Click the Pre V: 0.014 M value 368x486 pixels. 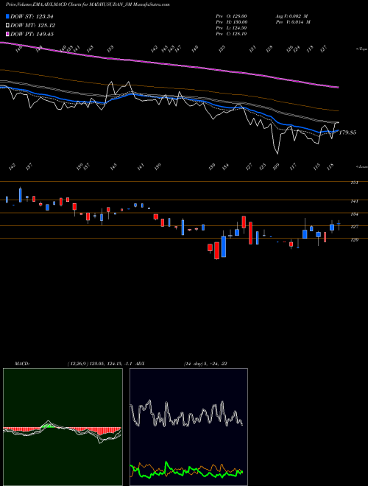[293, 22]
